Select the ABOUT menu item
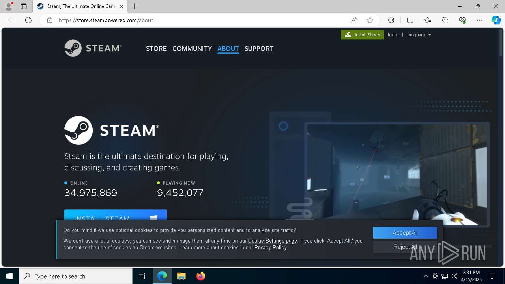This screenshot has height=284, width=505. 228,49
